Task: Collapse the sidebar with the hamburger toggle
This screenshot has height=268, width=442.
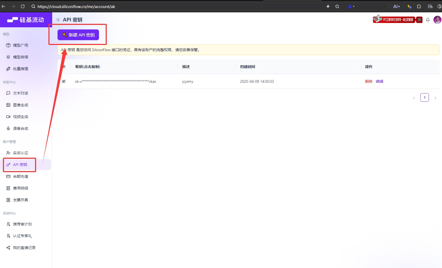Action: click(58, 20)
